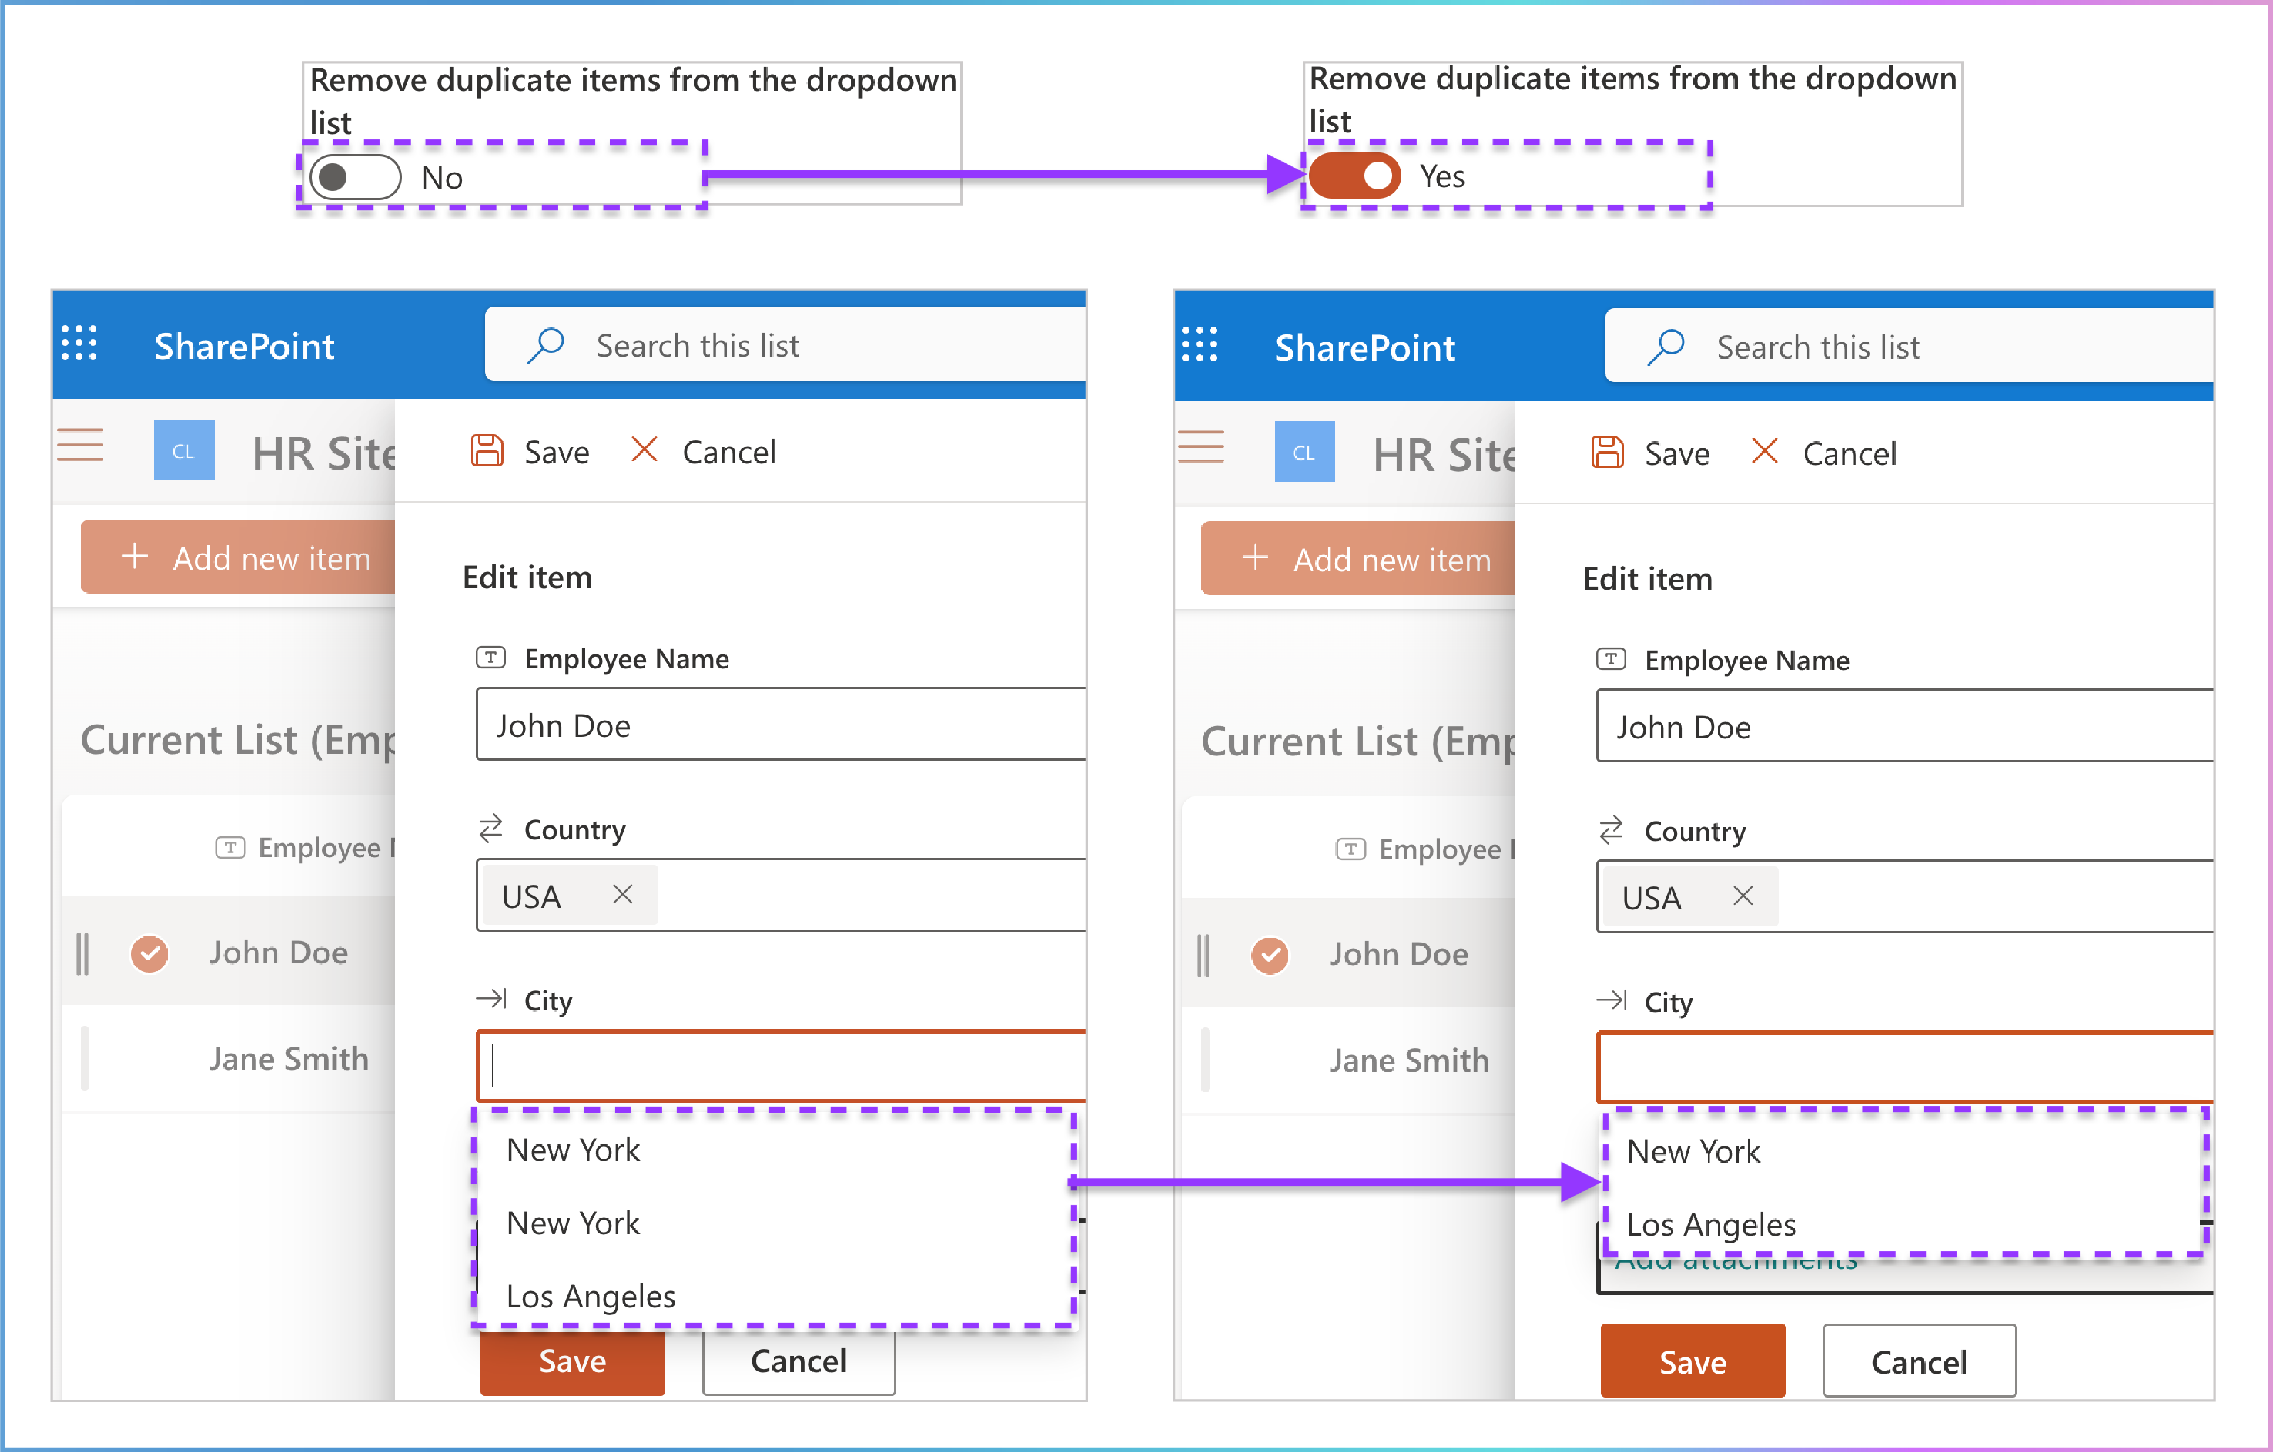The image size is (2273, 1453).
Task: Click search magnifier icon in left panel
Action: click(545, 346)
